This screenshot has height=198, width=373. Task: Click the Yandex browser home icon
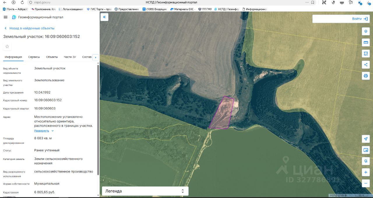pos(13,2)
